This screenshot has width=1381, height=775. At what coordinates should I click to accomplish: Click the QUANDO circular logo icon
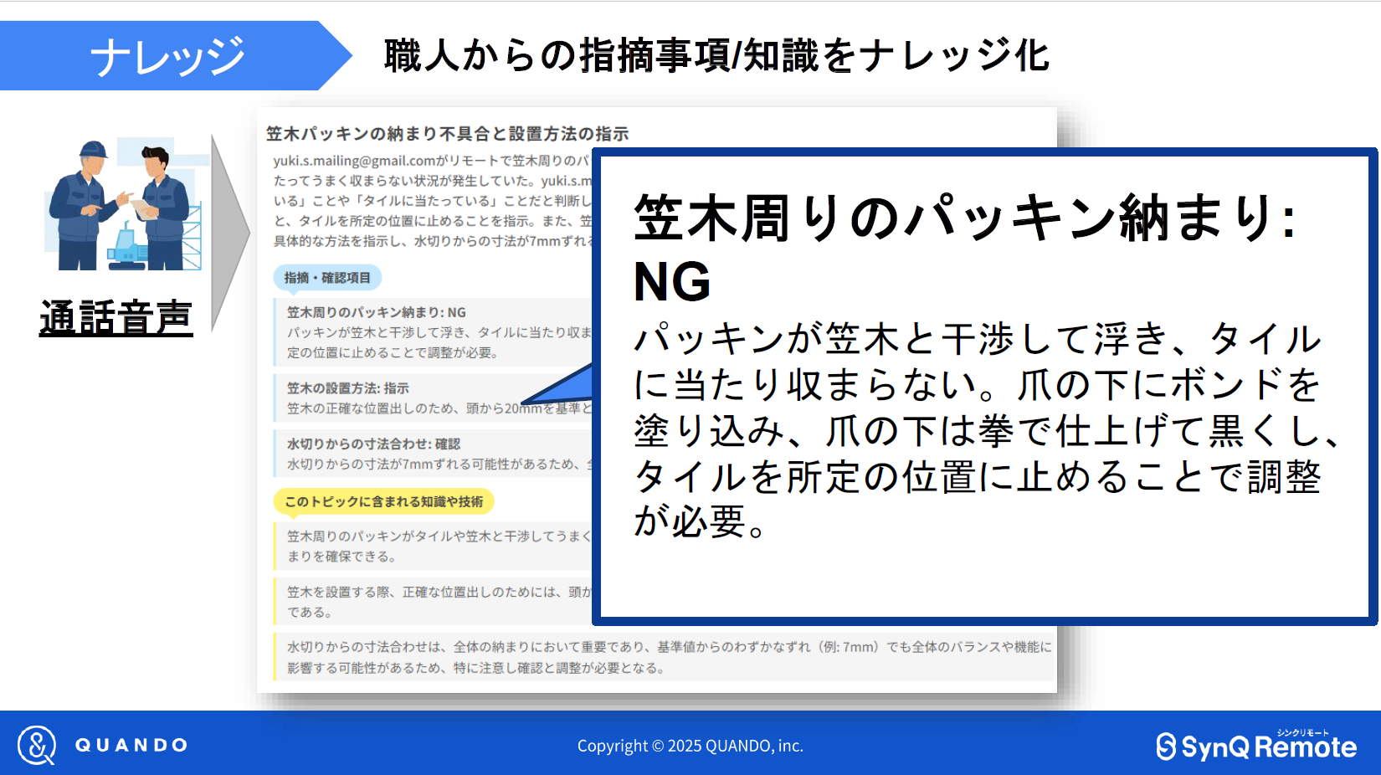click(37, 745)
